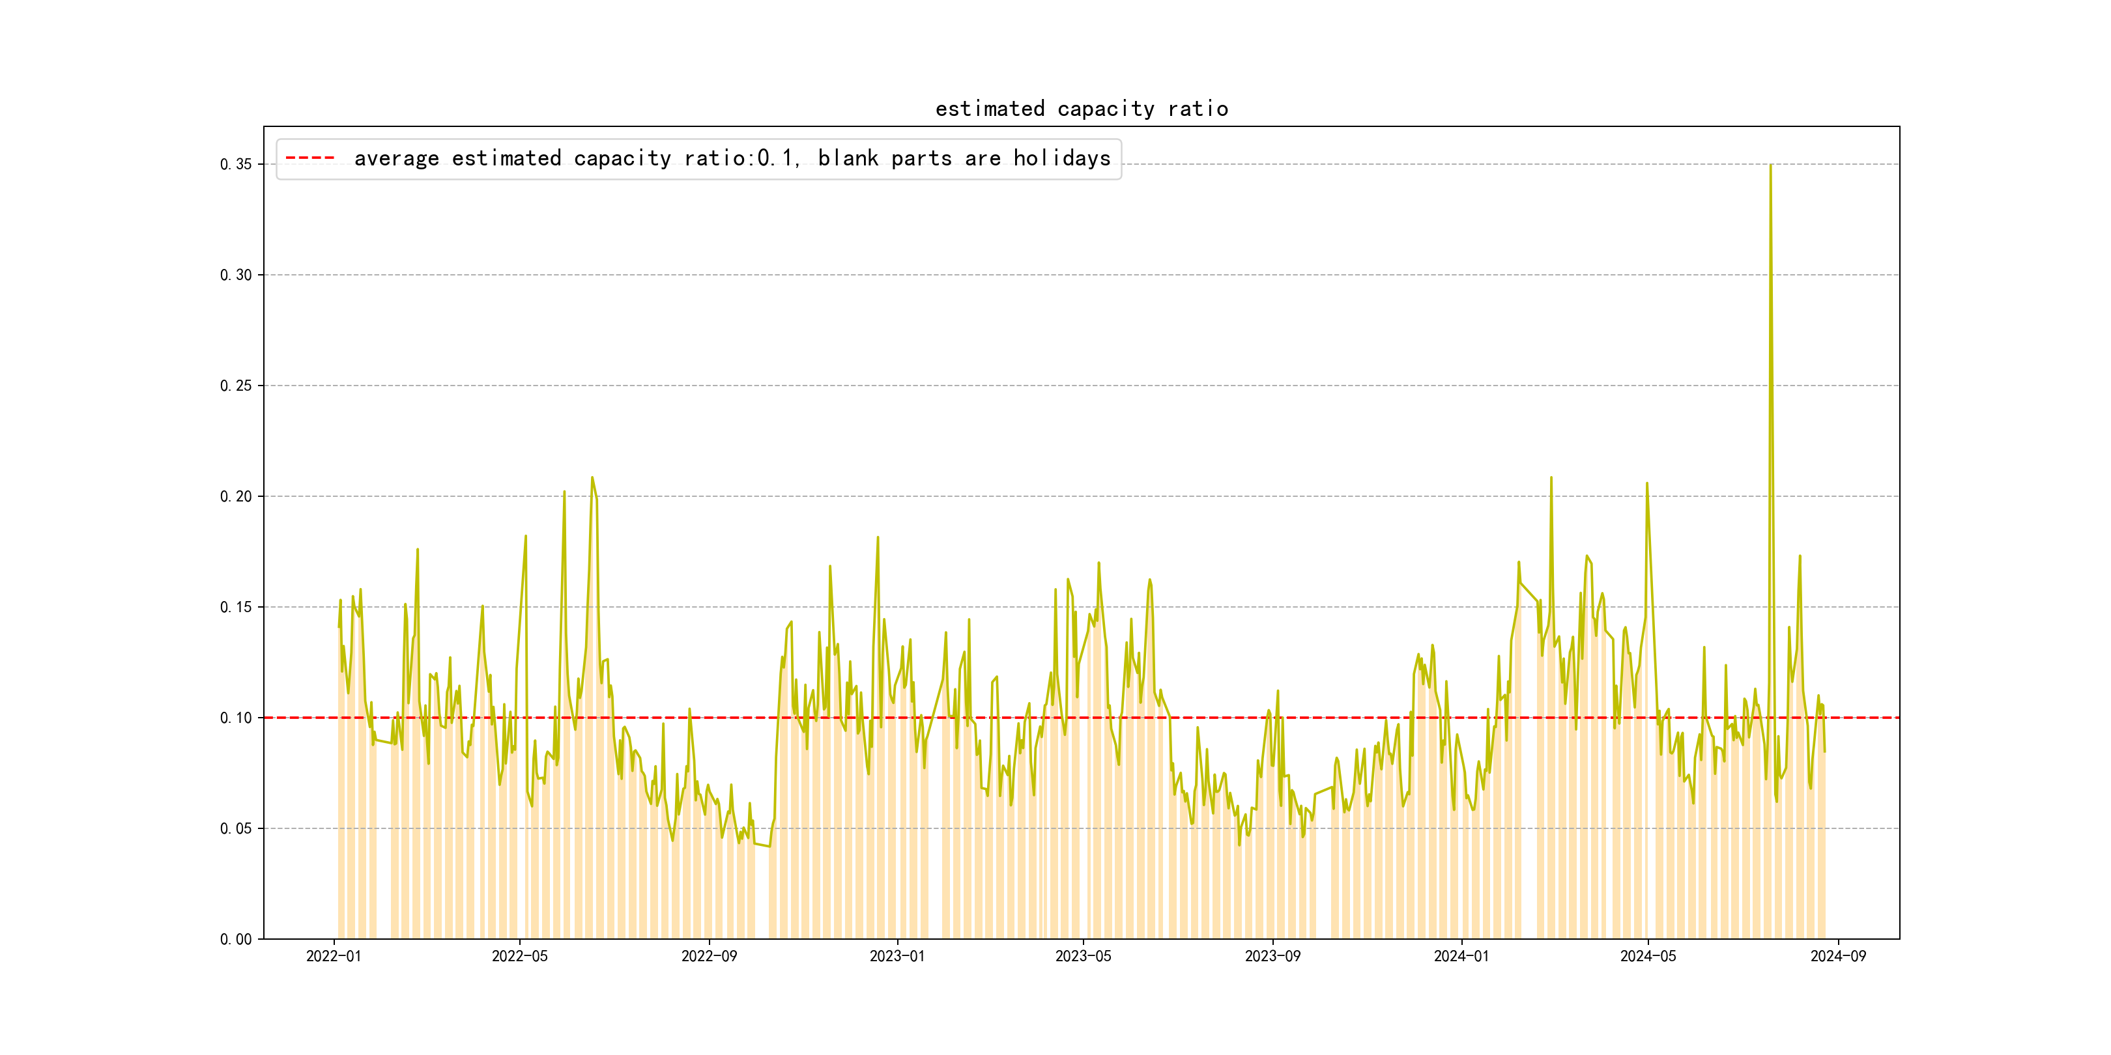Click the 2022-09 x-axis label

pyautogui.click(x=709, y=956)
